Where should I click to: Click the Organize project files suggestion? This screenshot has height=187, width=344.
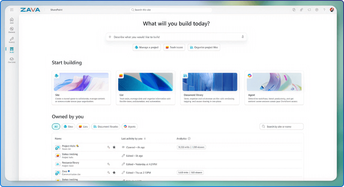pyautogui.click(x=204, y=47)
